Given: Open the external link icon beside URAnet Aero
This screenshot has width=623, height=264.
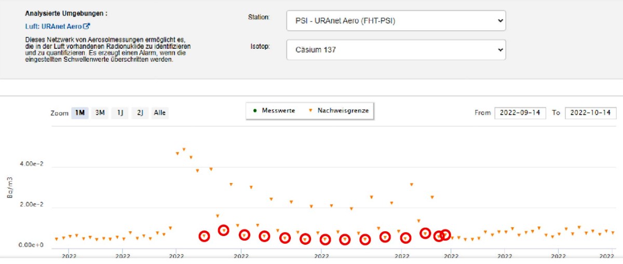Looking at the screenshot, I should tap(87, 26).
